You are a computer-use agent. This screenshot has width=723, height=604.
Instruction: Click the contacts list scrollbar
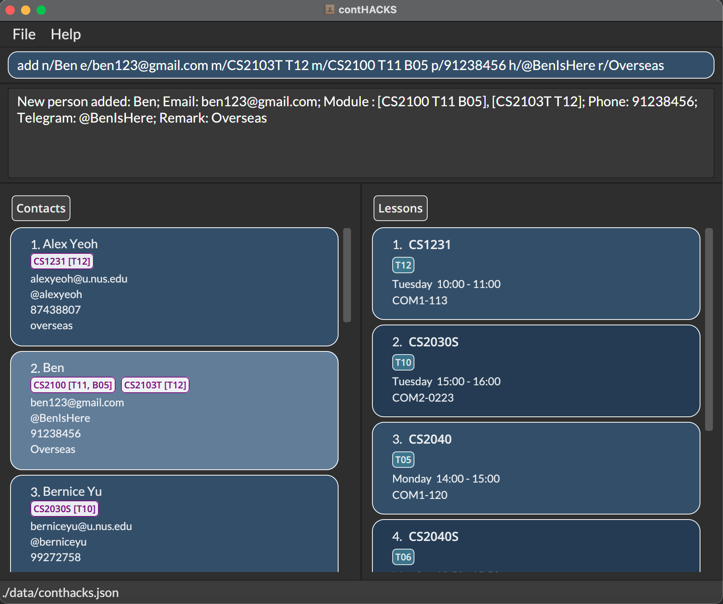click(347, 275)
